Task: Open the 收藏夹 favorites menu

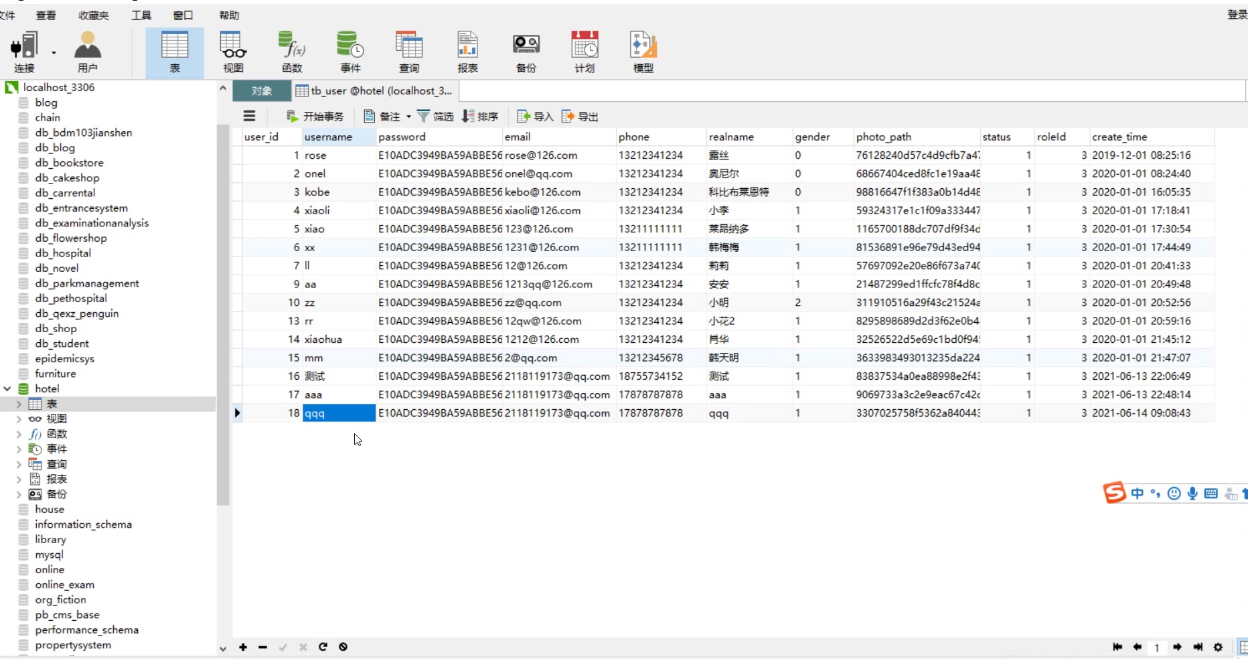Action: coord(94,15)
